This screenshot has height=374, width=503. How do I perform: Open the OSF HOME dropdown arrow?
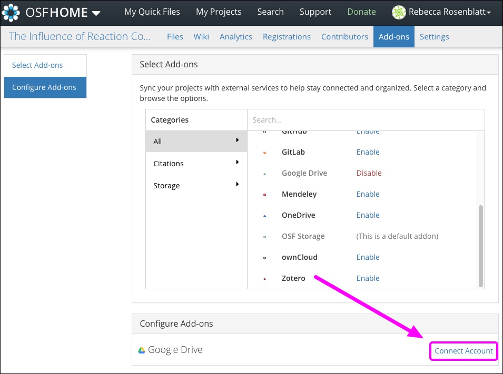[x=96, y=13]
